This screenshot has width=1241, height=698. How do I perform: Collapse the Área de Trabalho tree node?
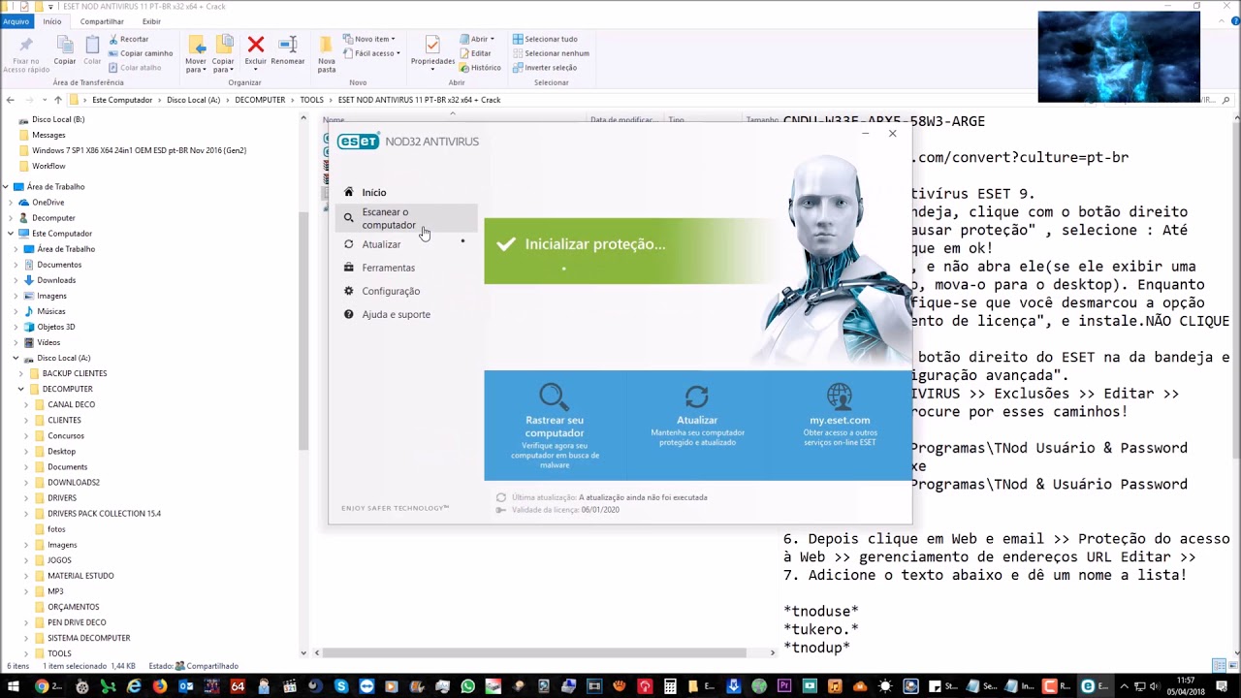pos(6,186)
